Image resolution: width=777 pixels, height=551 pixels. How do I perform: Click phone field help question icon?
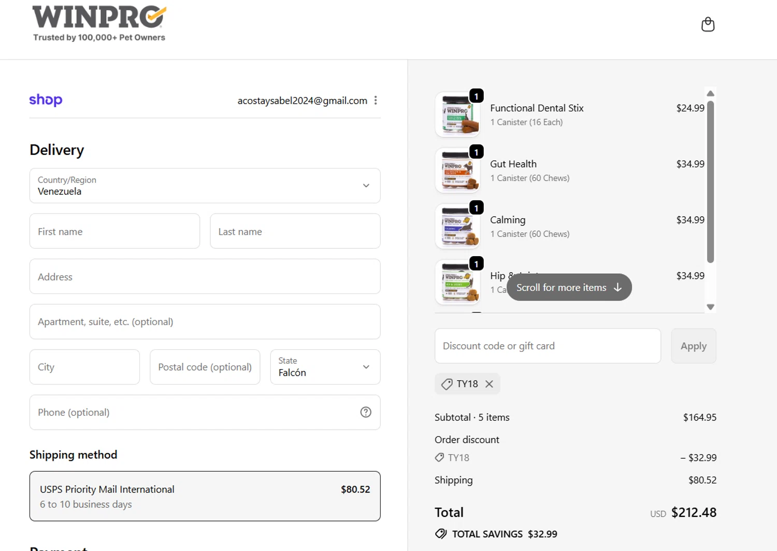[366, 412]
